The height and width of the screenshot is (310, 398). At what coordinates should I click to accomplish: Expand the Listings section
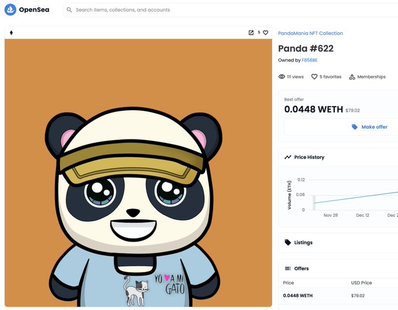click(x=338, y=243)
